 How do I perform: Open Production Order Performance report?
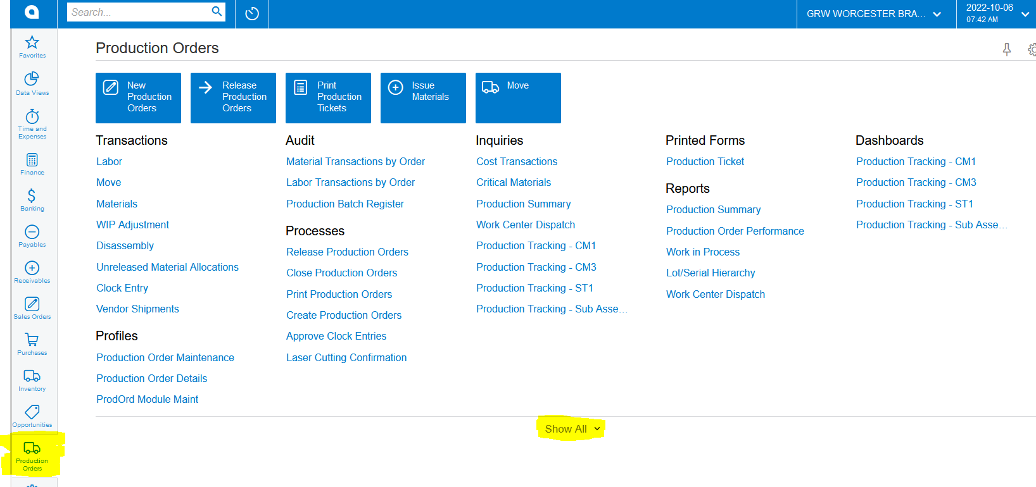coord(735,231)
